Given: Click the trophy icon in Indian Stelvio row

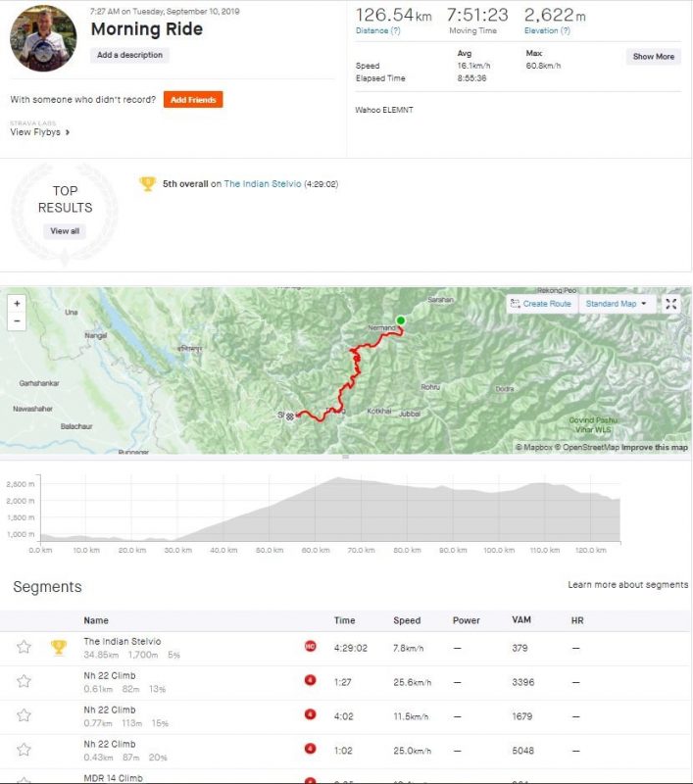Looking at the screenshot, I should [x=59, y=647].
